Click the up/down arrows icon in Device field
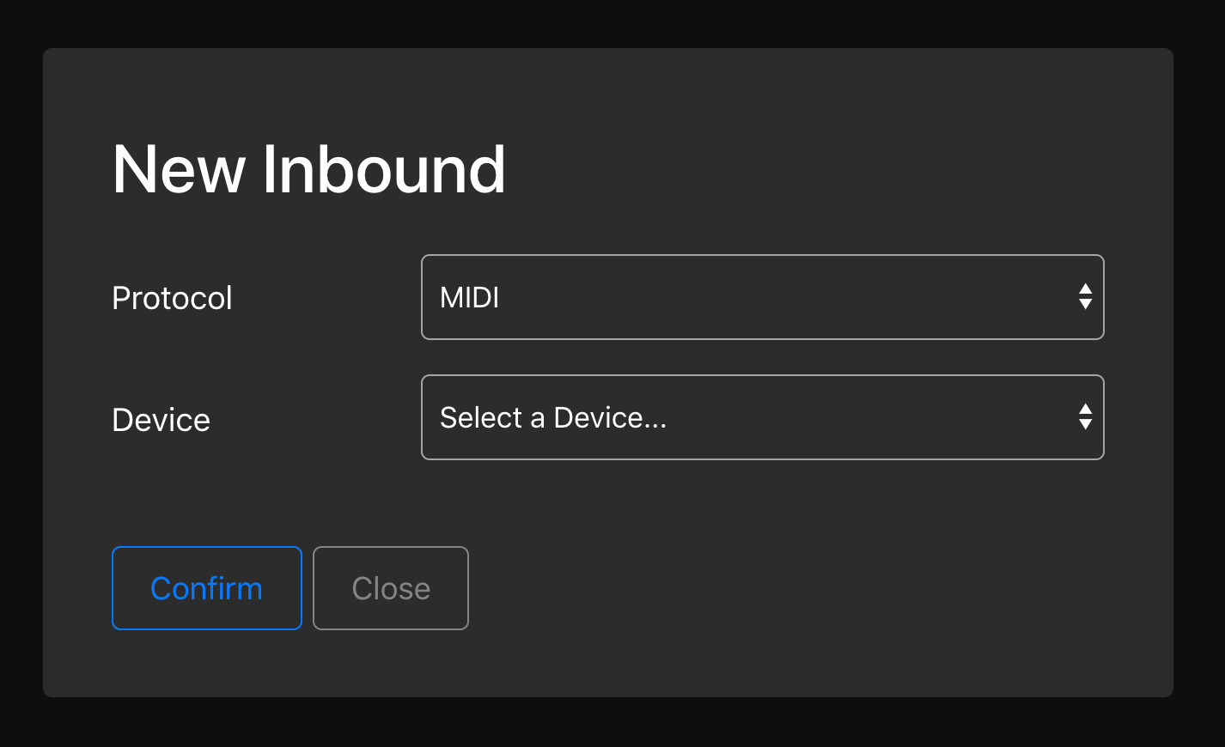Viewport: 1225px width, 747px height. pos(1086,417)
